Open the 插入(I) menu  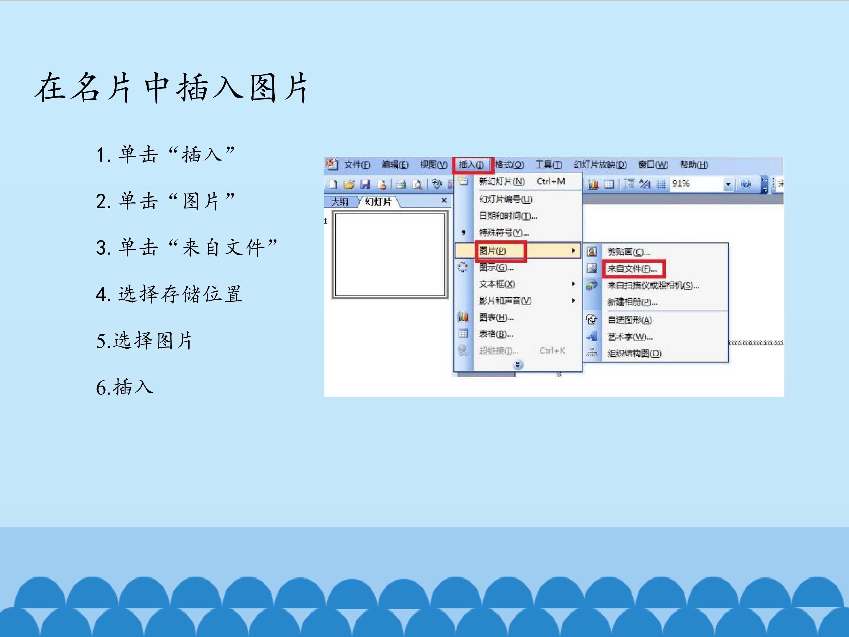click(471, 165)
